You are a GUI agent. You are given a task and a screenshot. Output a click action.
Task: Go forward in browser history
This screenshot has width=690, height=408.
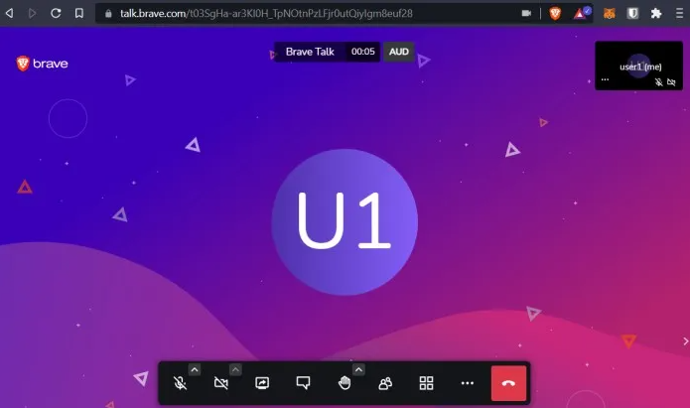point(32,13)
